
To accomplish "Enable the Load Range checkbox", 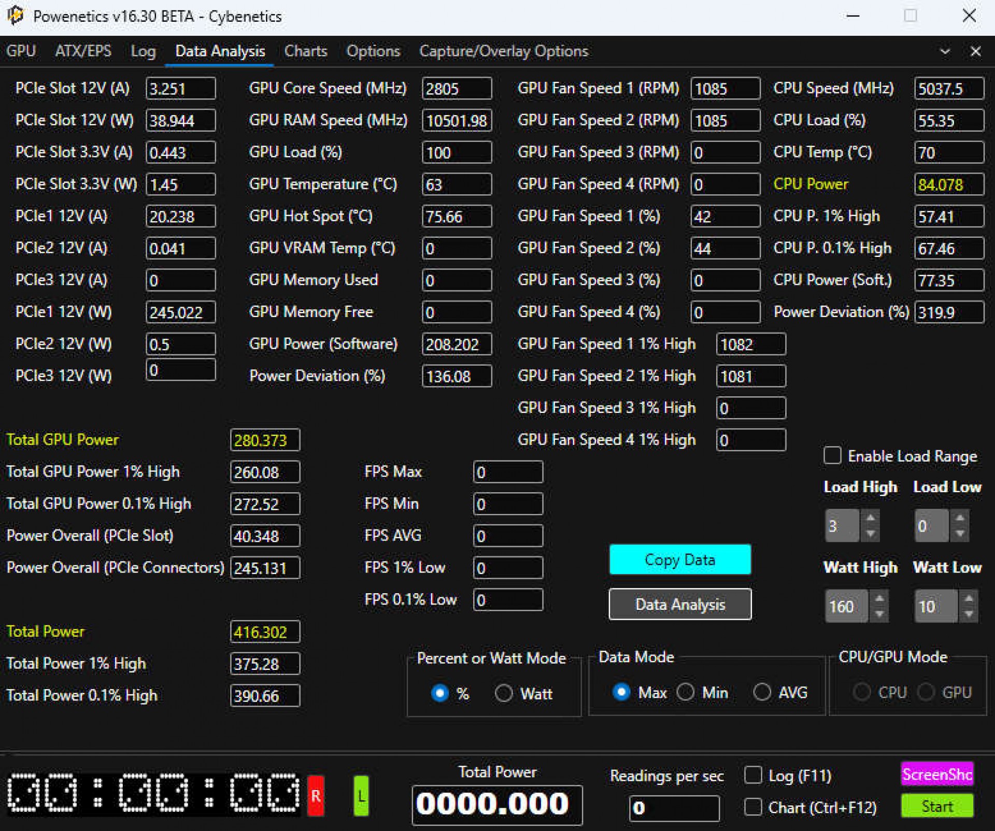I will click(832, 456).
